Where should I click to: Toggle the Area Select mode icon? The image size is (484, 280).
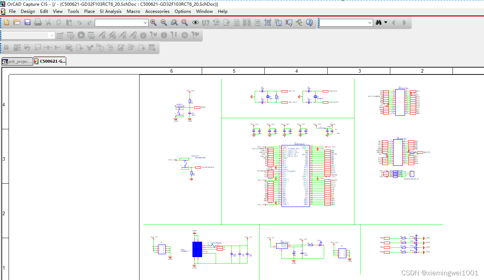(278, 22)
